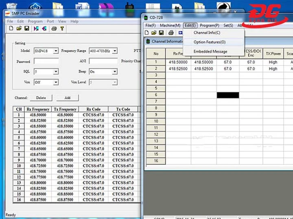Click Read from radio icon in SMP toolbar

(36, 28)
